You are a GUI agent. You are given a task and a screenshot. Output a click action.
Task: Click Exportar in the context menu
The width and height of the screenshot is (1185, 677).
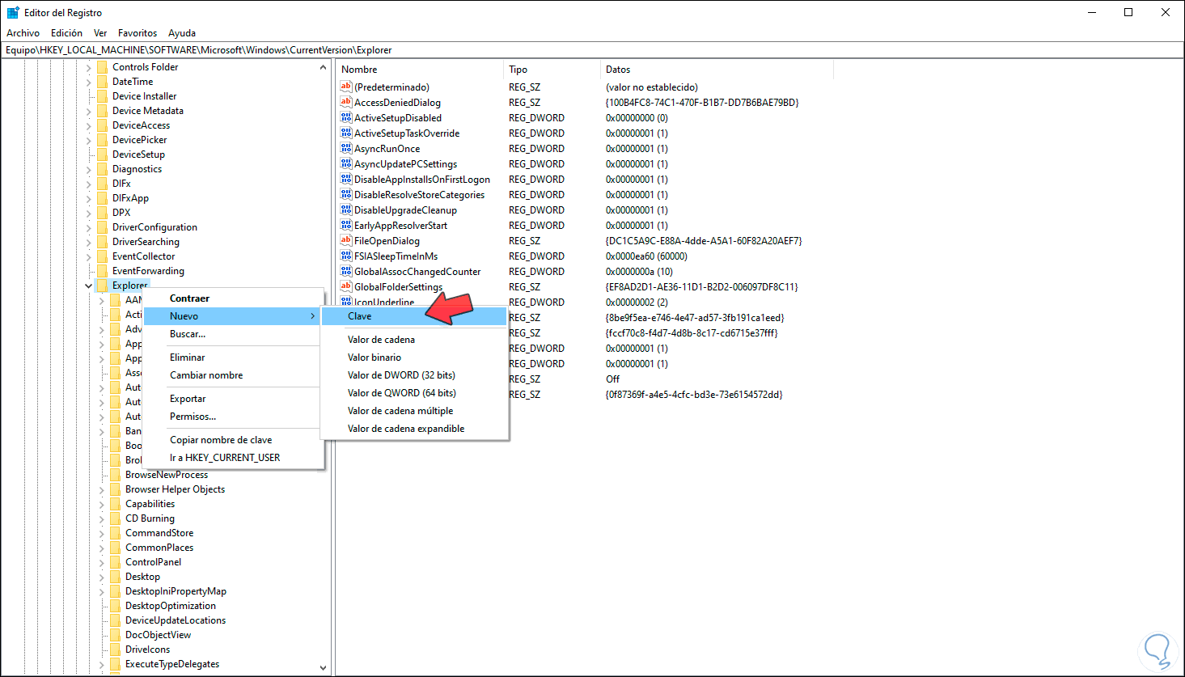[x=188, y=398]
